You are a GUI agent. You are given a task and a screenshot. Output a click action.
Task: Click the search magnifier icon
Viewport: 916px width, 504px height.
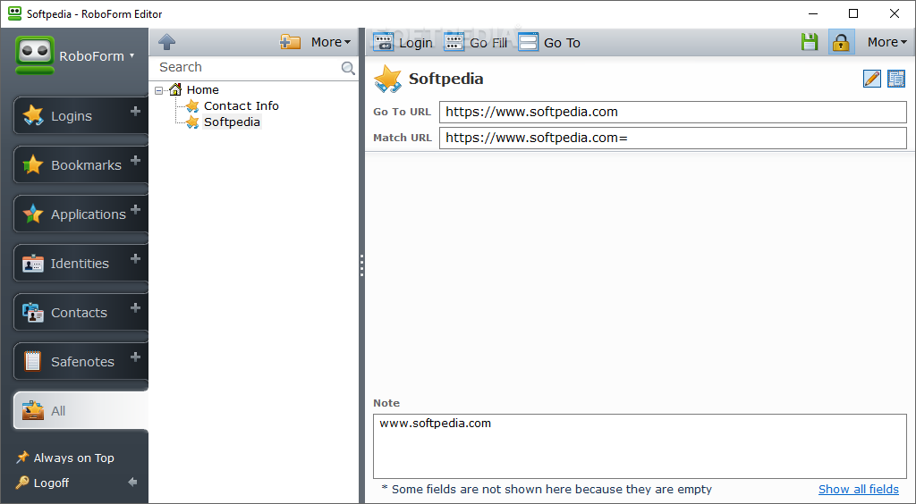348,68
